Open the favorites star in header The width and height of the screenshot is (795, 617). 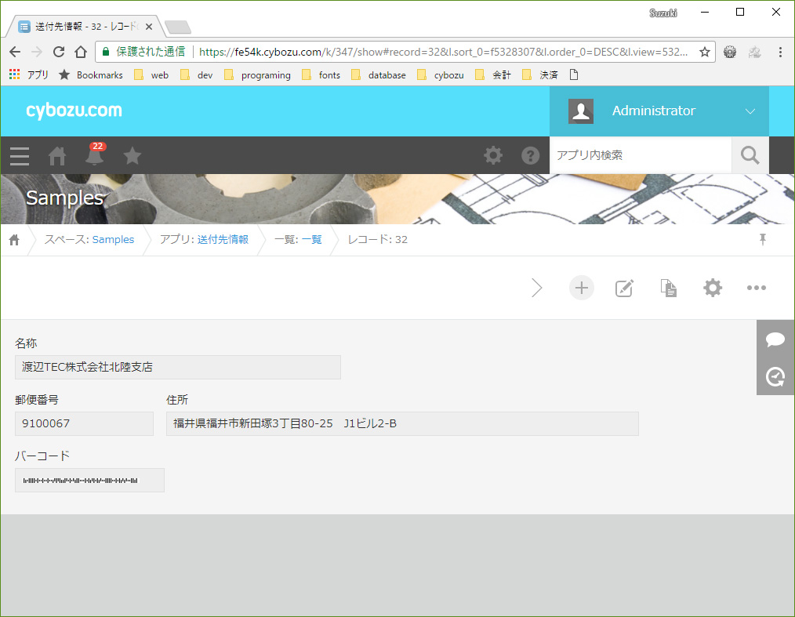click(132, 156)
